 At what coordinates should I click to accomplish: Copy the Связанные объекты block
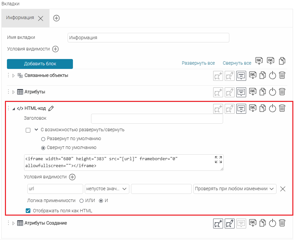(262, 75)
